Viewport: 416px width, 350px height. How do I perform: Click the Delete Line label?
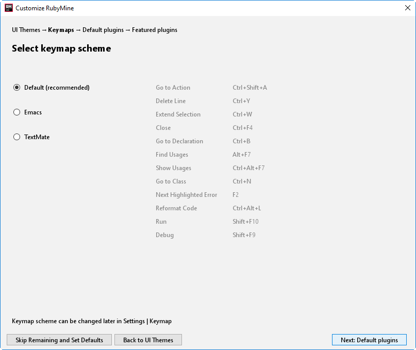tap(171, 101)
